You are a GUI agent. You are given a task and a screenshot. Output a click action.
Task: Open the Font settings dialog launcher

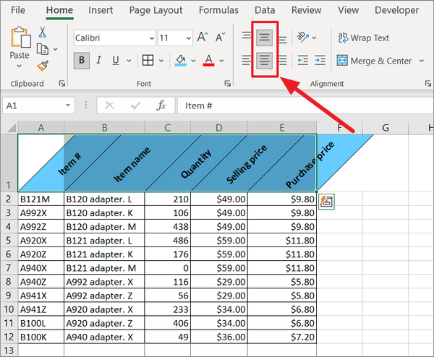(x=228, y=84)
